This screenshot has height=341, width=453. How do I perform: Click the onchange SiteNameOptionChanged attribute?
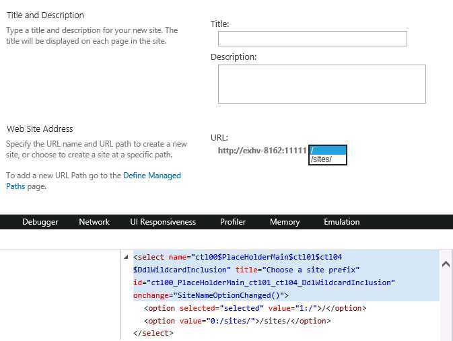tap(211, 295)
